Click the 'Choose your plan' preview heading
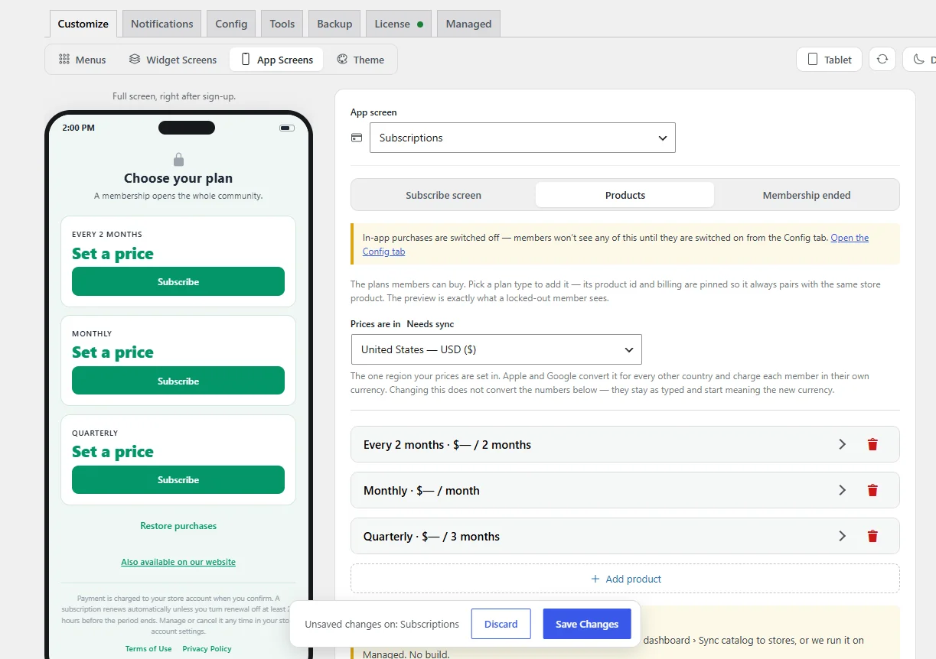The height and width of the screenshot is (659, 936). 178,178
